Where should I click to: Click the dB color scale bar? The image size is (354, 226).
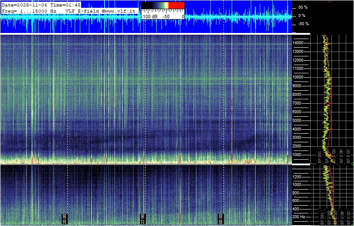[163, 6]
